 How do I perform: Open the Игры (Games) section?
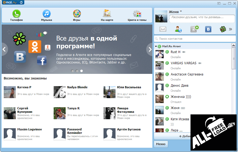coord(77,15)
